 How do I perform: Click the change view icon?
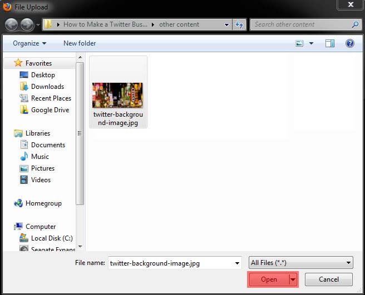tap(300, 43)
